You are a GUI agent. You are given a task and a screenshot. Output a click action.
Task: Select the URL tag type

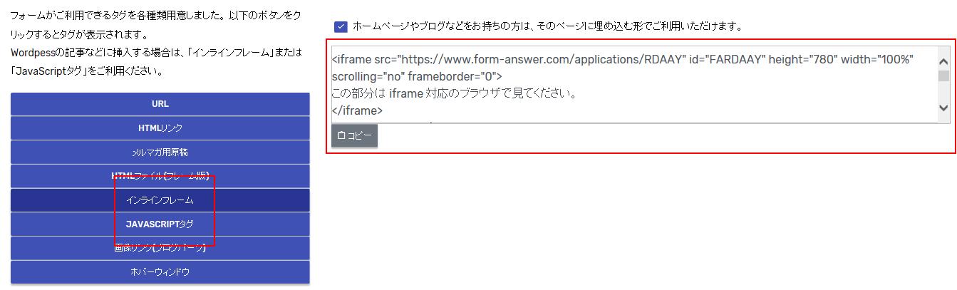point(160,103)
